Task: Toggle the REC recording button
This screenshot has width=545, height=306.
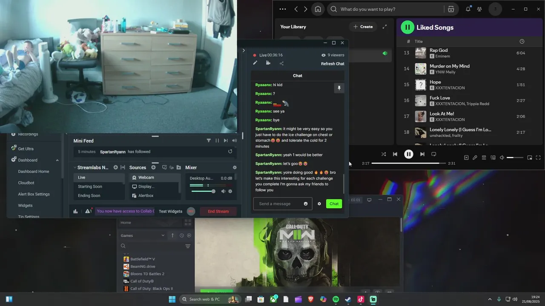Action: click(x=191, y=211)
